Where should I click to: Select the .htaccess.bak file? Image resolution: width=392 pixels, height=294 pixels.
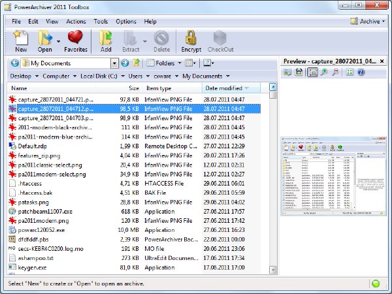pos(134,193)
